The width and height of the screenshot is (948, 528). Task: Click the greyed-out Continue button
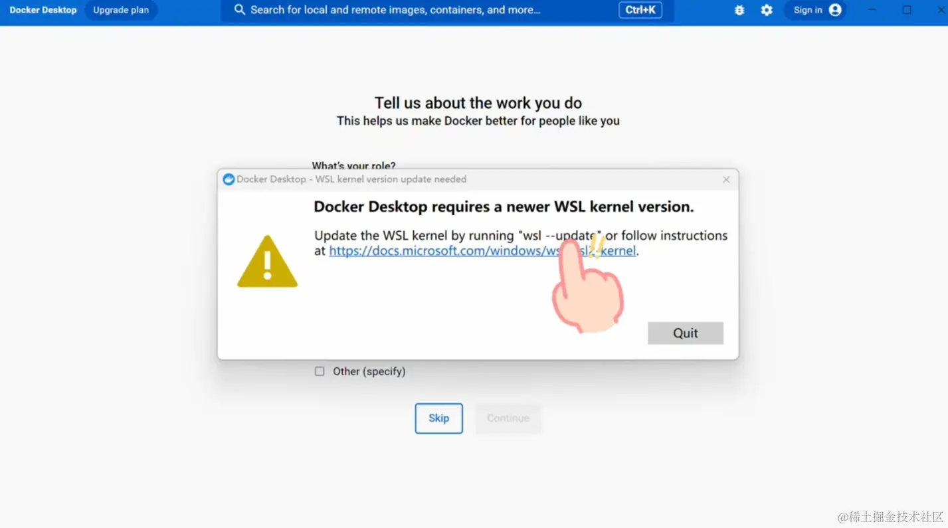point(508,418)
